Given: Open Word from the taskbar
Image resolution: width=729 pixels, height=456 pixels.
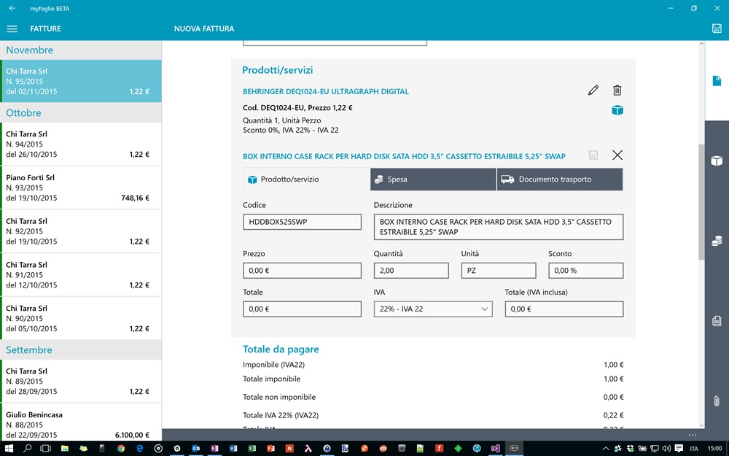Looking at the screenshot, I should 233,449.
